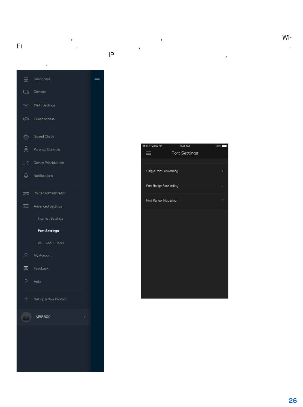Click the Dashboard icon in sidebar
Viewport: 303px width, 407px height.
26,79
